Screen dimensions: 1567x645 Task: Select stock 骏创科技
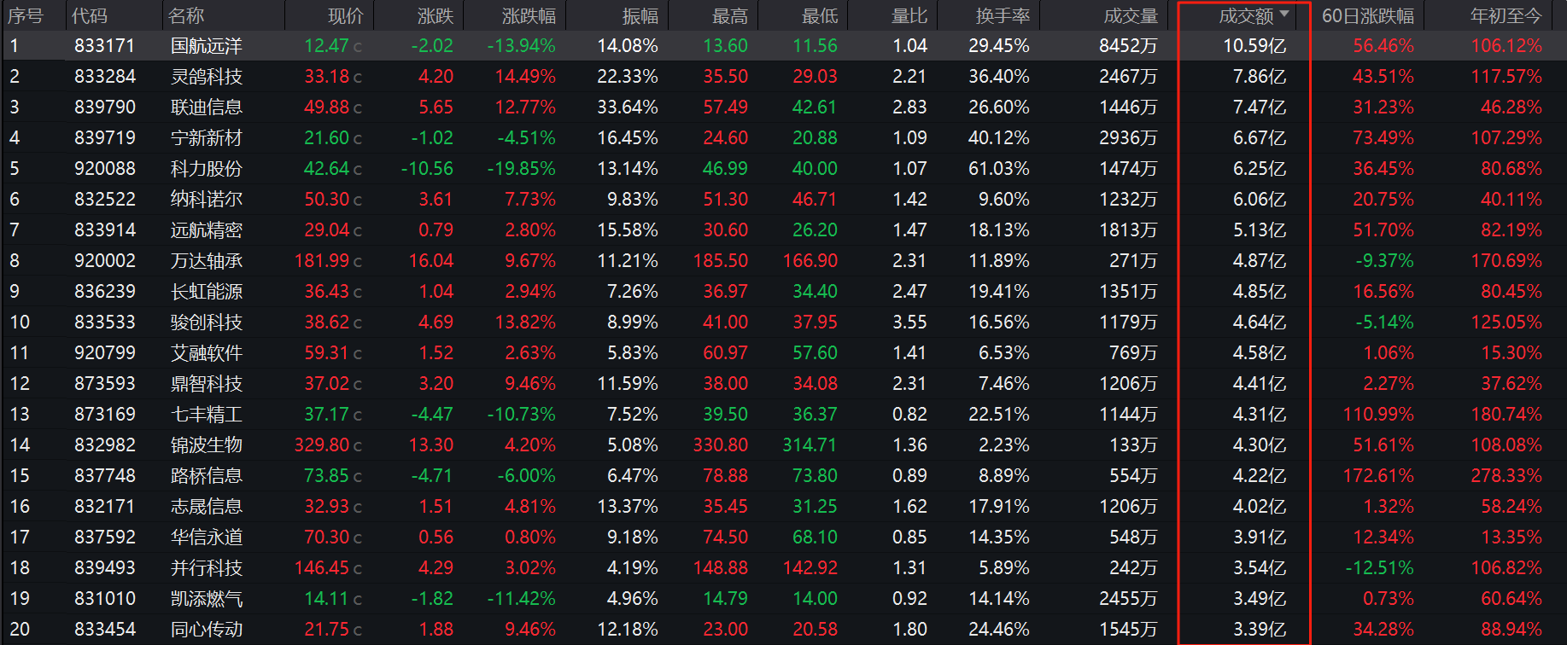coord(207,322)
